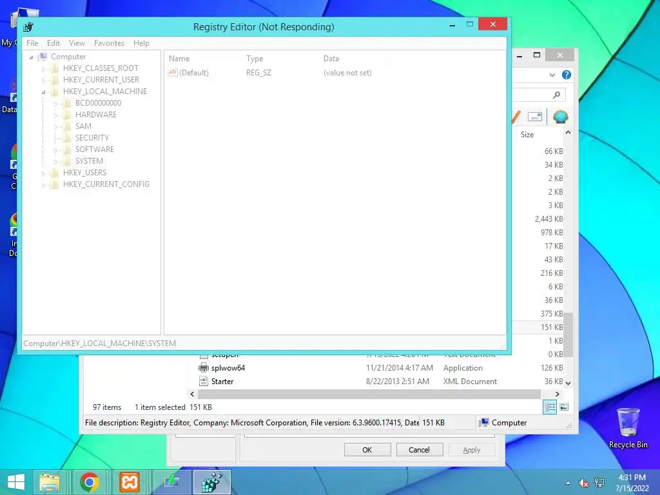Click the horizontal scrollbar left arrow
The width and height of the screenshot is (660, 495).
pos(192,394)
